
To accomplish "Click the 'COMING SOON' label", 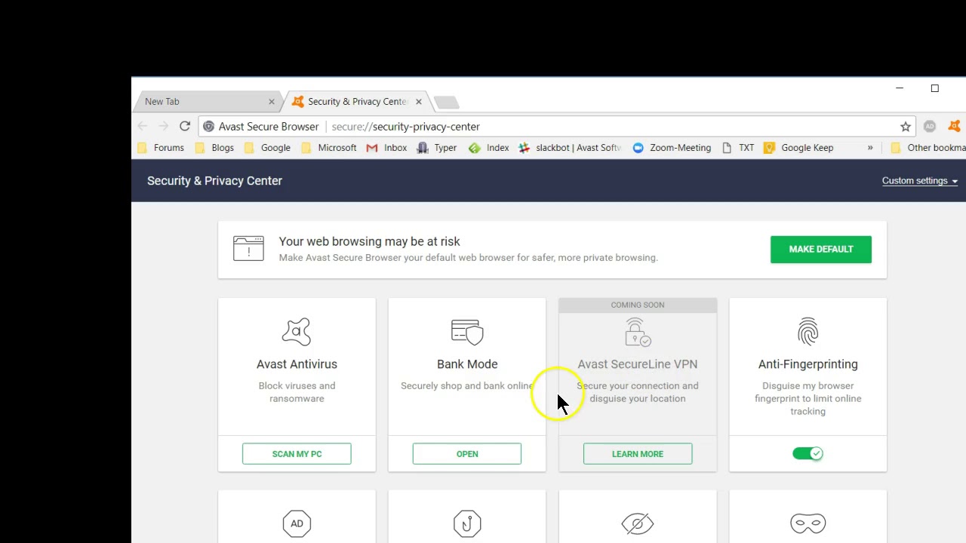I will click(638, 305).
